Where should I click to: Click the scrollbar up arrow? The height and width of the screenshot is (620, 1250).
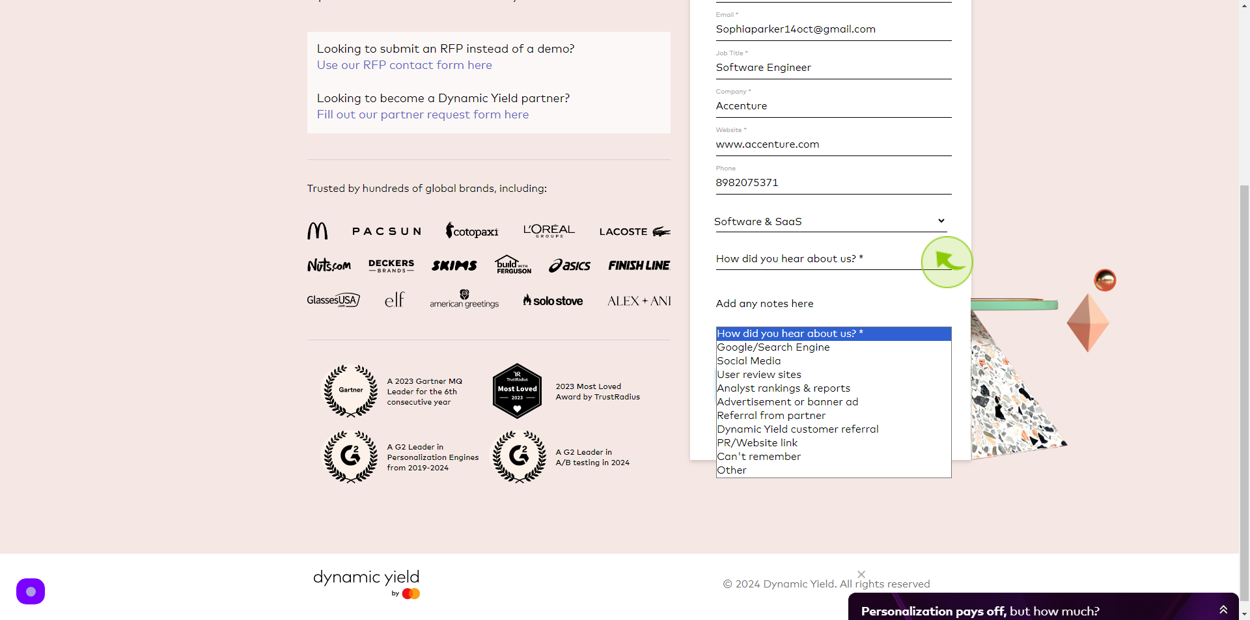click(x=1244, y=5)
